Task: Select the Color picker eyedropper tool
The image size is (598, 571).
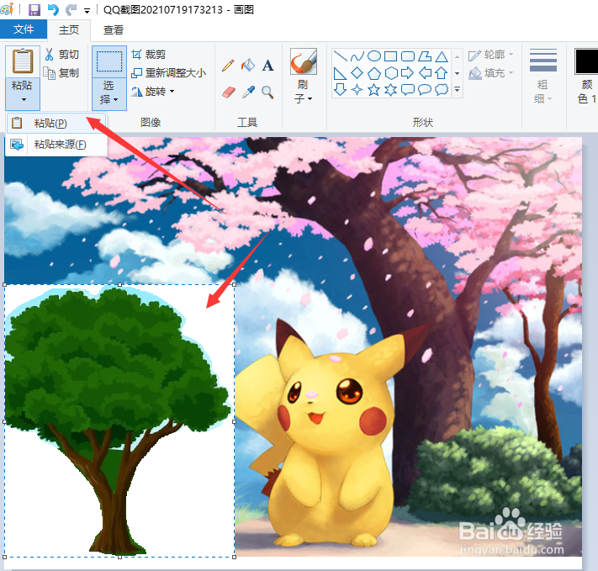Action: [248, 92]
